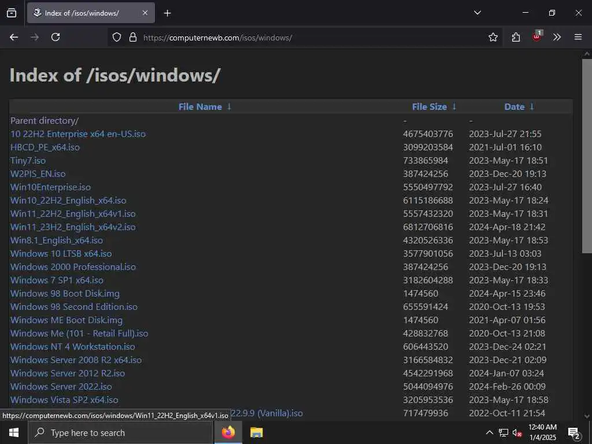Image resolution: width=592 pixels, height=444 pixels.
Task: Go to Parent directory/
Action: point(45,121)
